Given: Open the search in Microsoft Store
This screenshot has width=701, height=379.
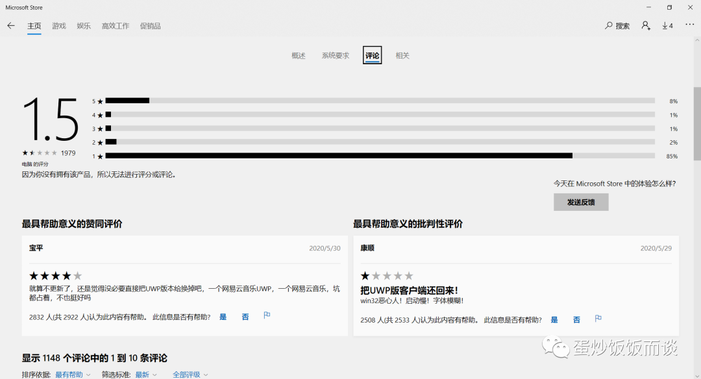Looking at the screenshot, I should (615, 25).
